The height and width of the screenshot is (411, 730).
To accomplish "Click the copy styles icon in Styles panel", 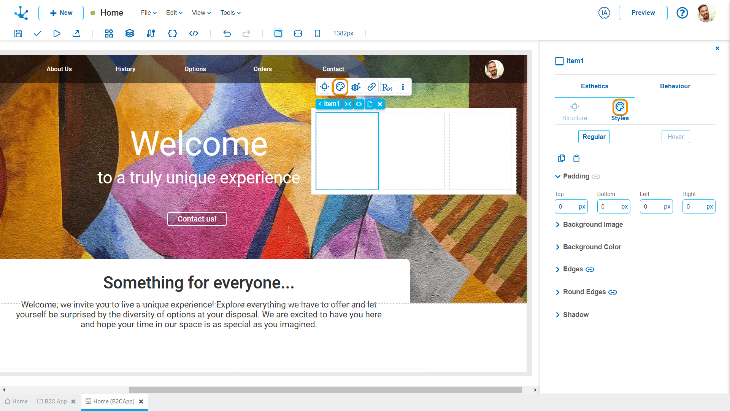I will [562, 158].
